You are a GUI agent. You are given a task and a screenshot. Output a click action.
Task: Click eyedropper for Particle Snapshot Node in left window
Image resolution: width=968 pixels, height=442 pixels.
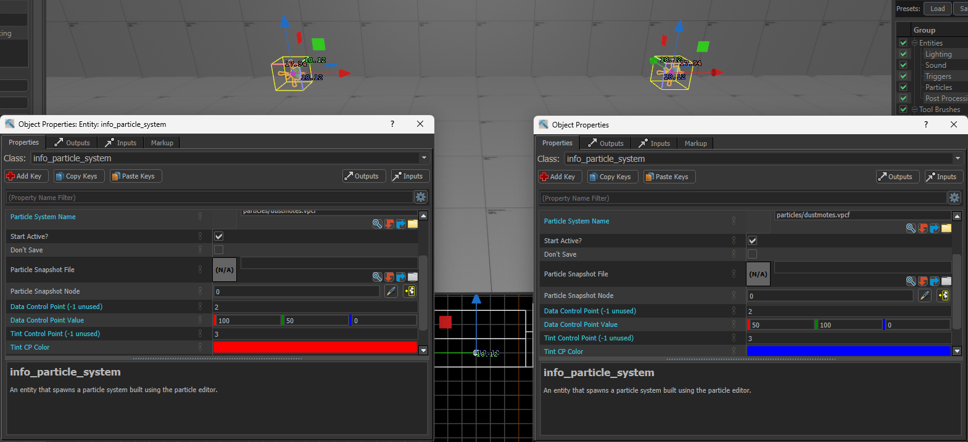point(391,291)
